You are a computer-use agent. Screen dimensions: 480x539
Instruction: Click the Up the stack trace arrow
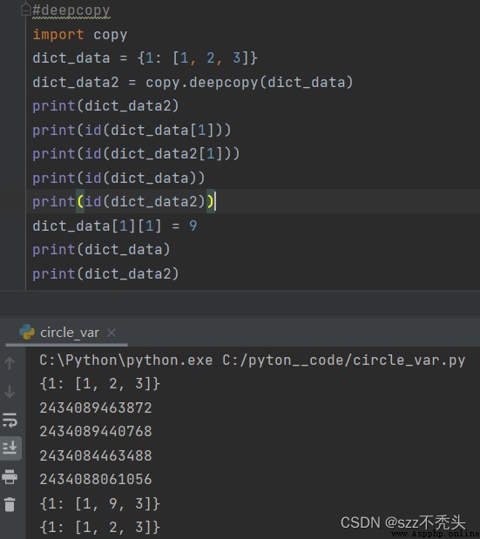tap(10, 362)
